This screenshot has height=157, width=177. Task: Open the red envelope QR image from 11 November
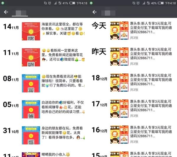[31, 57]
